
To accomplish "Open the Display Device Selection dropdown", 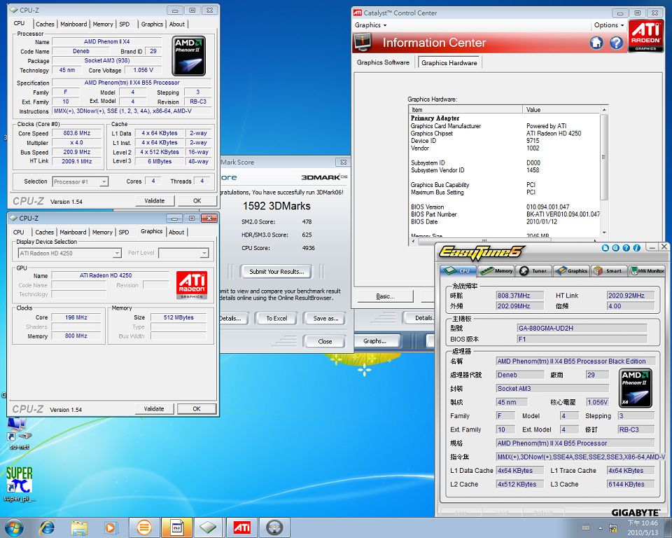I will click(x=70, y=253).
